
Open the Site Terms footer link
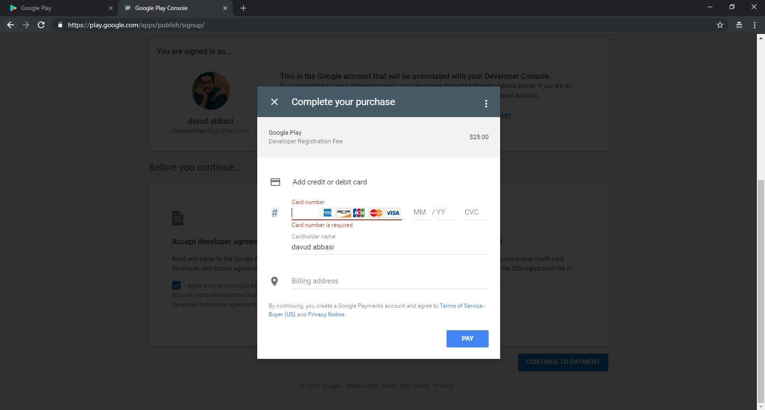click(415, 386)
